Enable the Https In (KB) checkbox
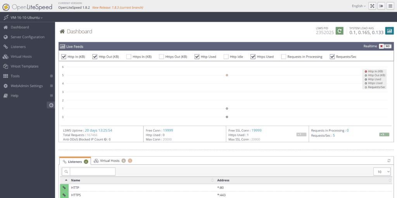The image size is (397, 198). [x=129, y=57]
